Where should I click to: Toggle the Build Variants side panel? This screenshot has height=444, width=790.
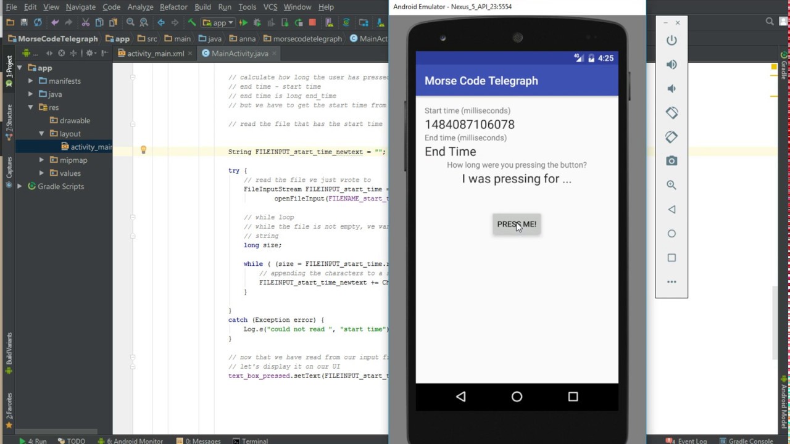pos(9,354)
